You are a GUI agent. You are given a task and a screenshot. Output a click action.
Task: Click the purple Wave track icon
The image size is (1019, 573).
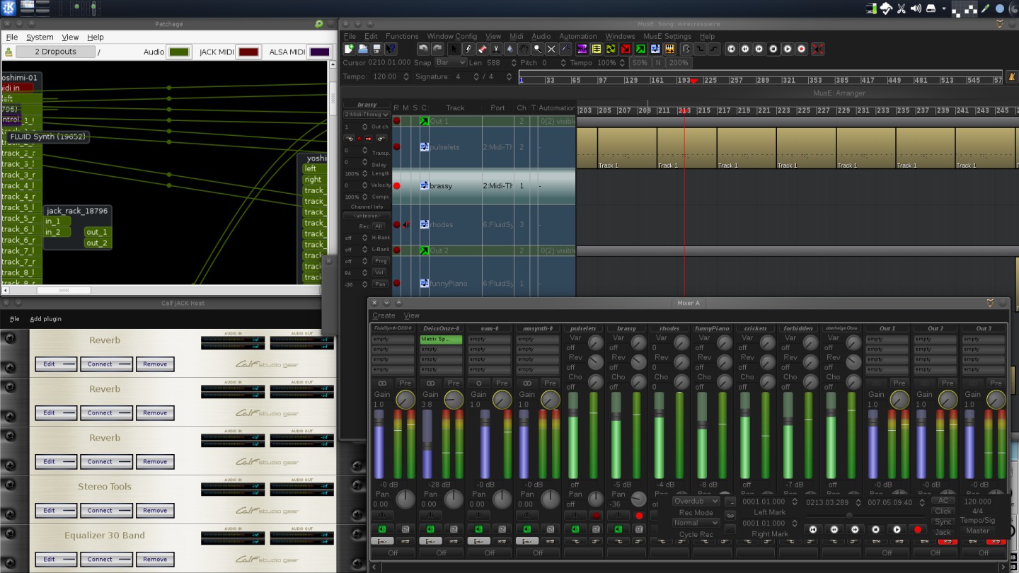click(582, 49)
